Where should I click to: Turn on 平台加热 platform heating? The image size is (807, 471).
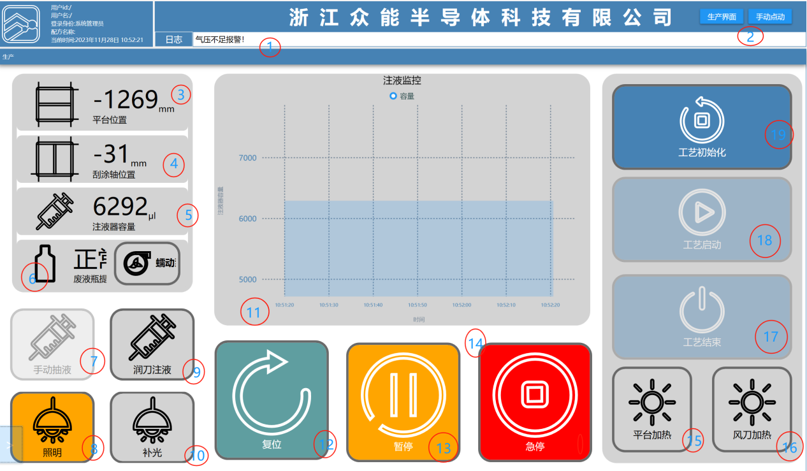pos(651,410)
